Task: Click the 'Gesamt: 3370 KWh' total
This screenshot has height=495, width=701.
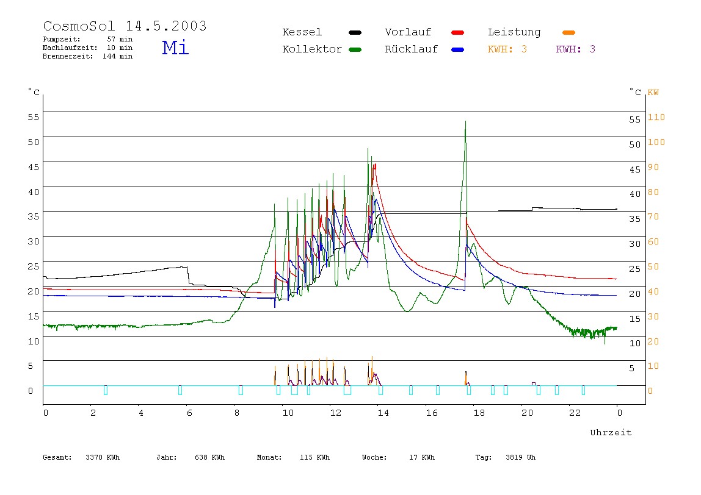Action: (x=81, y=457)
